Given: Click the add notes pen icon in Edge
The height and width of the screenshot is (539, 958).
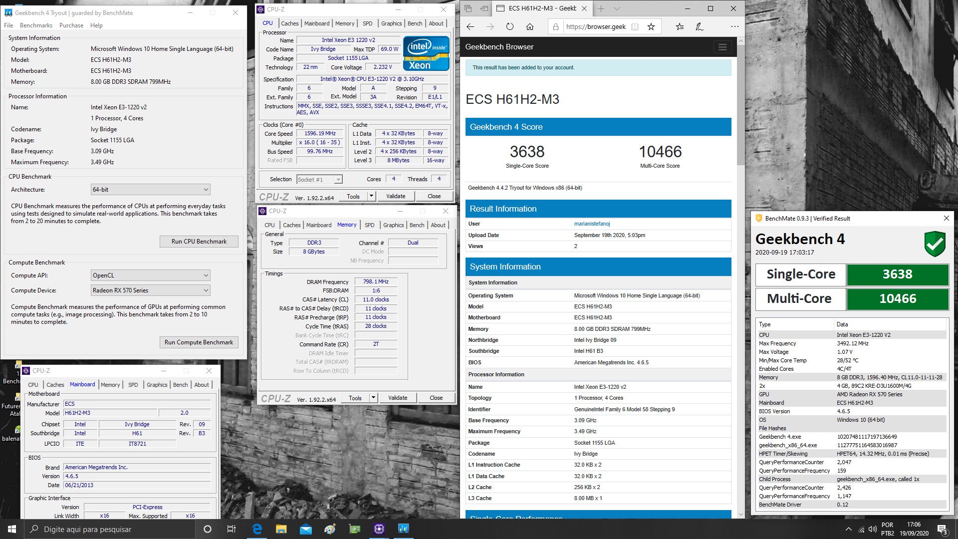Looking at the screenshot, I should pyautogui.click(x=700, y=27).
